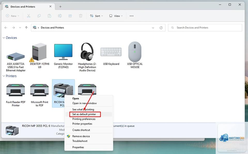Screen dimensions: 248x154
Task: Open the View dropdown menu
Action: 116,16
